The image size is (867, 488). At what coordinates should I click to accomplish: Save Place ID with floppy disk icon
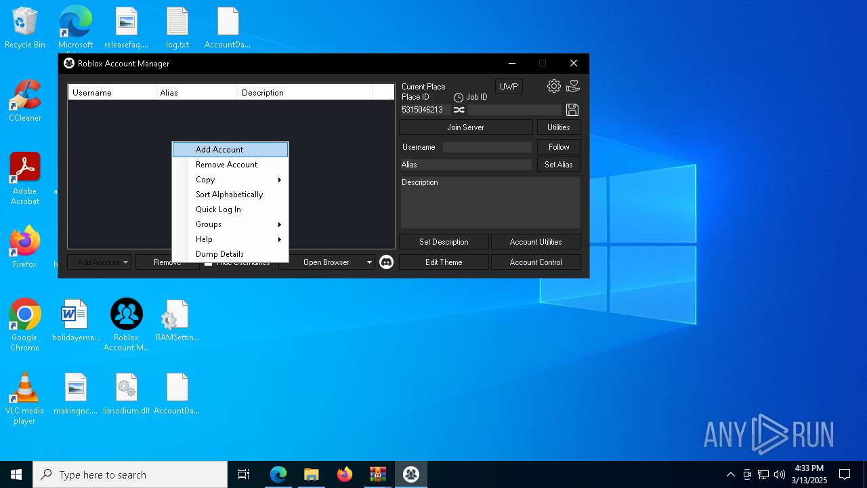tap(572, 110)
